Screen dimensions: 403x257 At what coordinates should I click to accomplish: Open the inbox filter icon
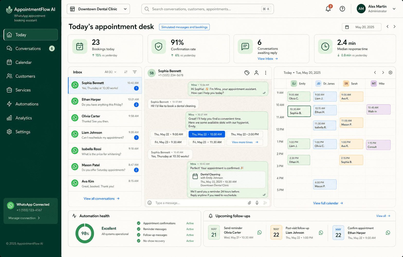point(135,72)
